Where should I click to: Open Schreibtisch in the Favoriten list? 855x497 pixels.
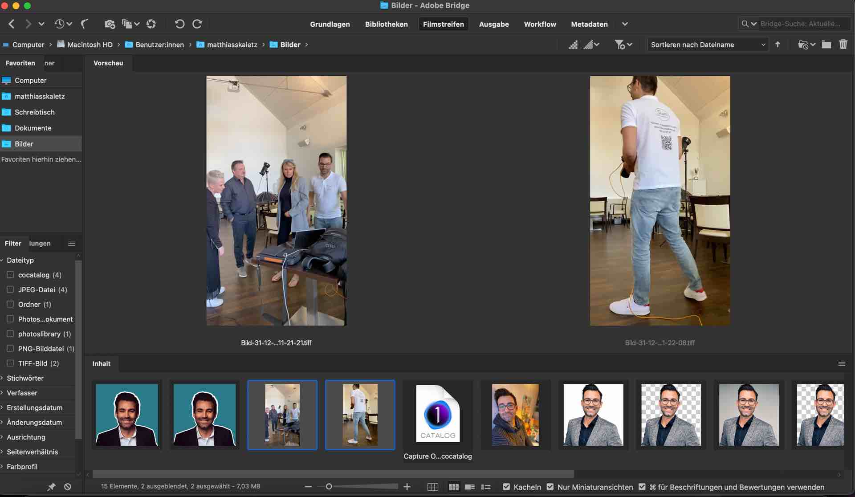pyautogui.click(x=35, y=112)
